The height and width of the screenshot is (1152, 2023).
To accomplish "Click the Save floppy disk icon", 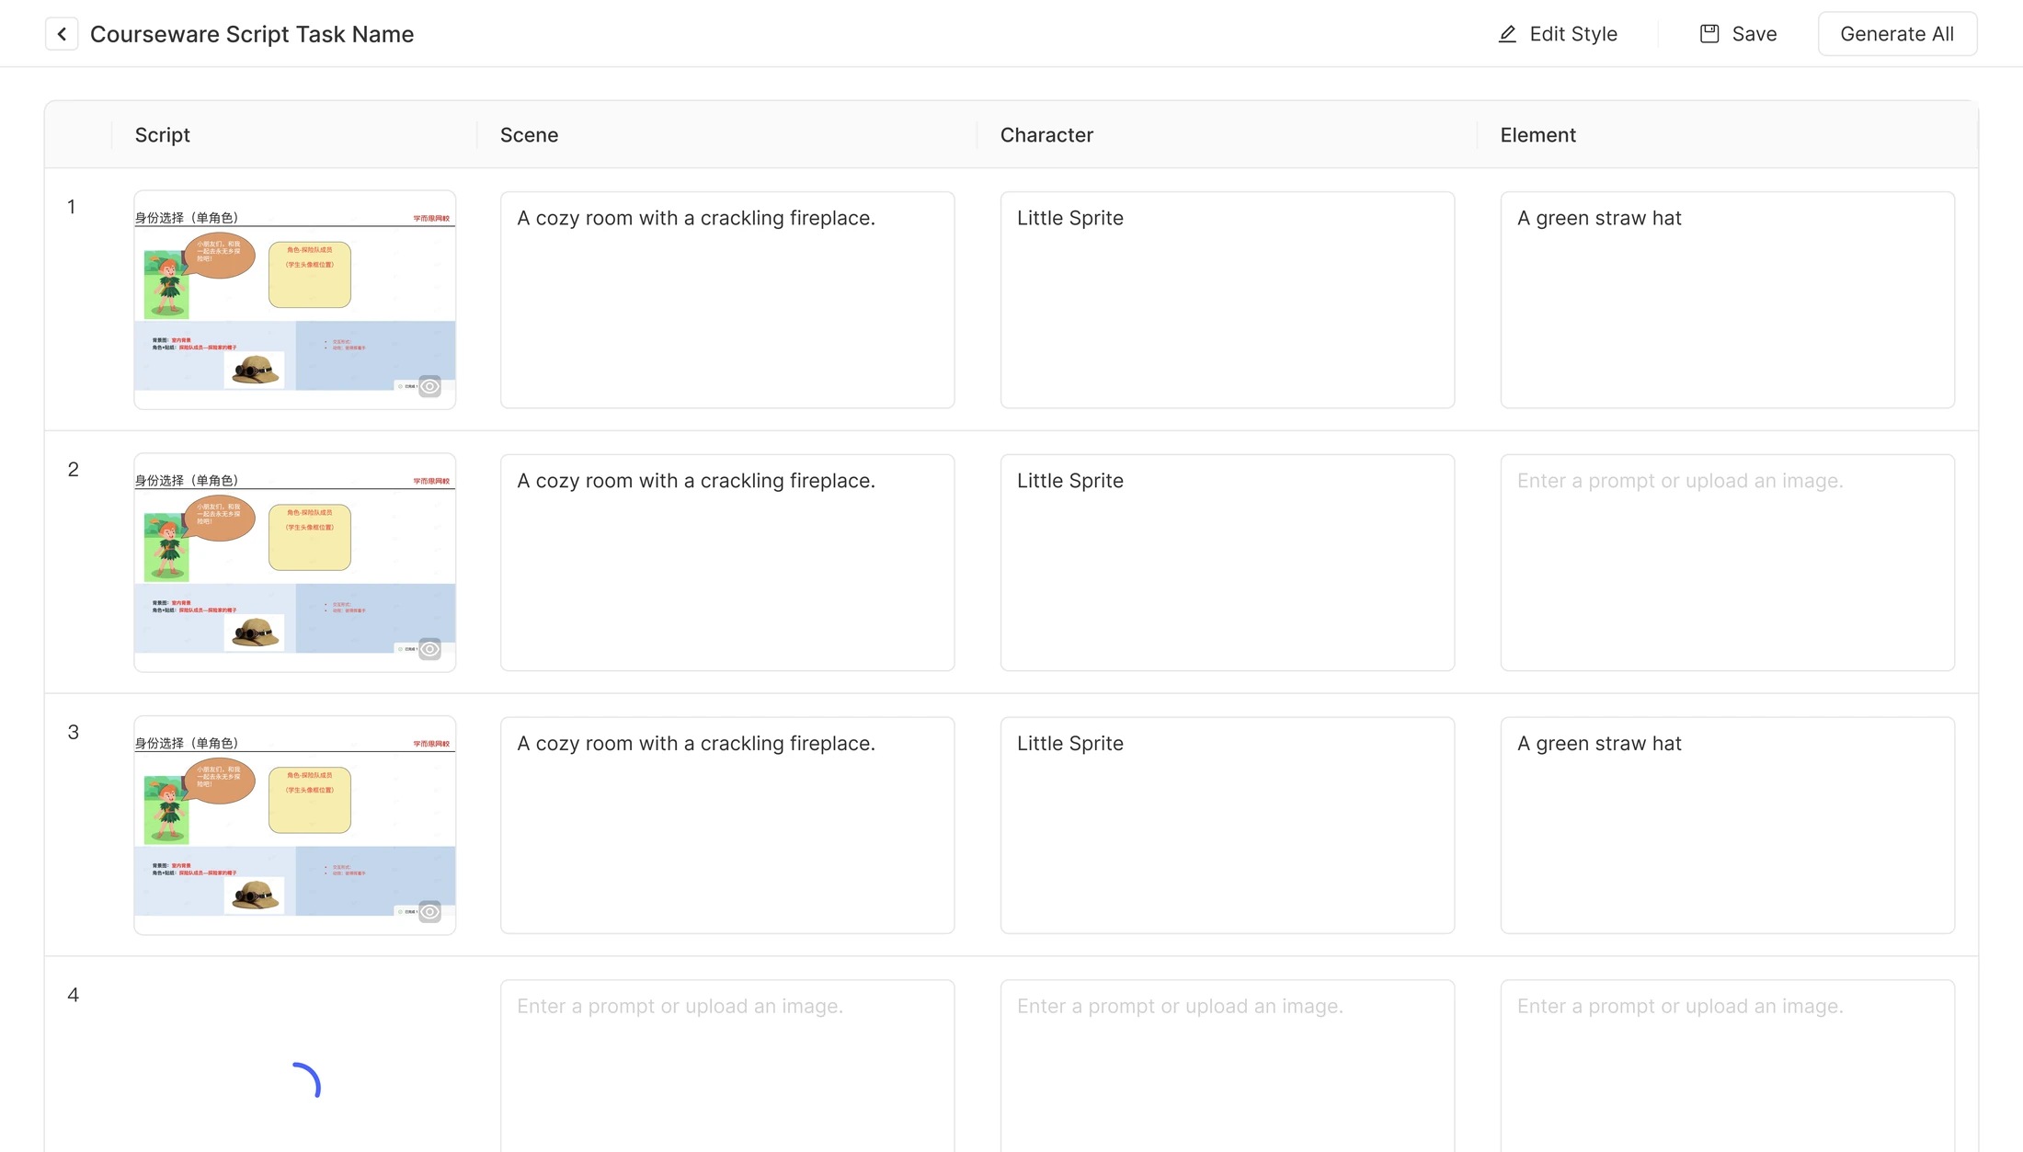I will click(x=1709, y=34).
